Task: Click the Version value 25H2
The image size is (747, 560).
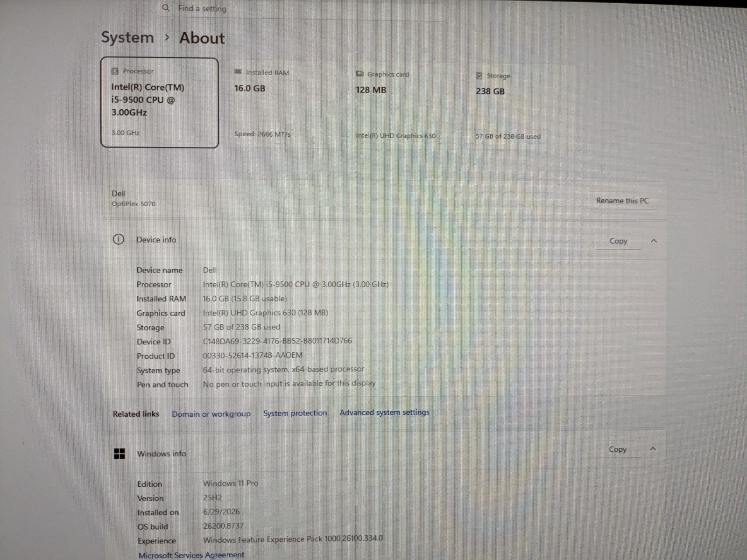Action: coord(212,497)
